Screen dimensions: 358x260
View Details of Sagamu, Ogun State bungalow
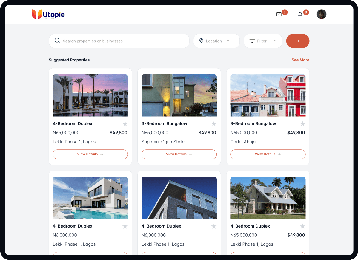point(179,154)
